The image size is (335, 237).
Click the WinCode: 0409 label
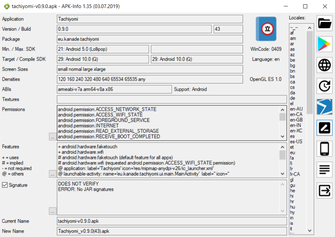tap(266, 49)
